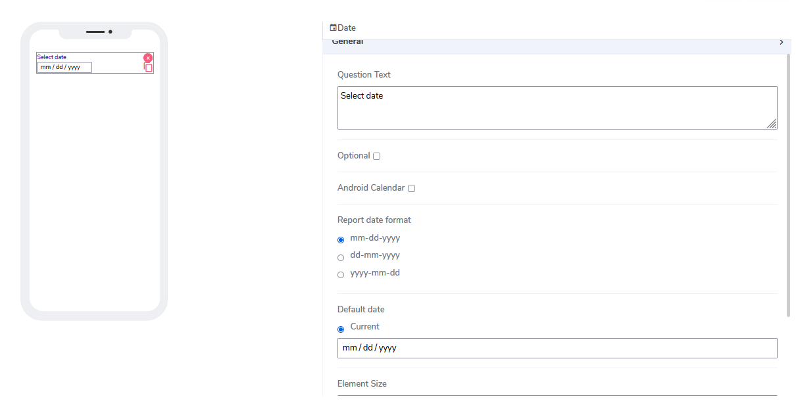The image size is (796, 411).
Task: Click the Select date label in phone preview
Action: 52,57
